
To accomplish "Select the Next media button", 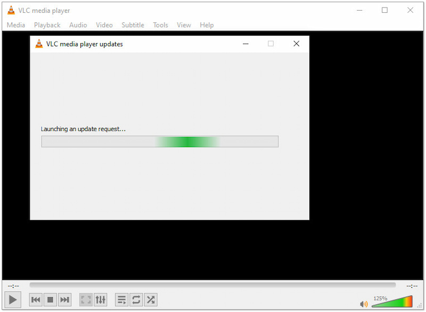I will (64, 299).
